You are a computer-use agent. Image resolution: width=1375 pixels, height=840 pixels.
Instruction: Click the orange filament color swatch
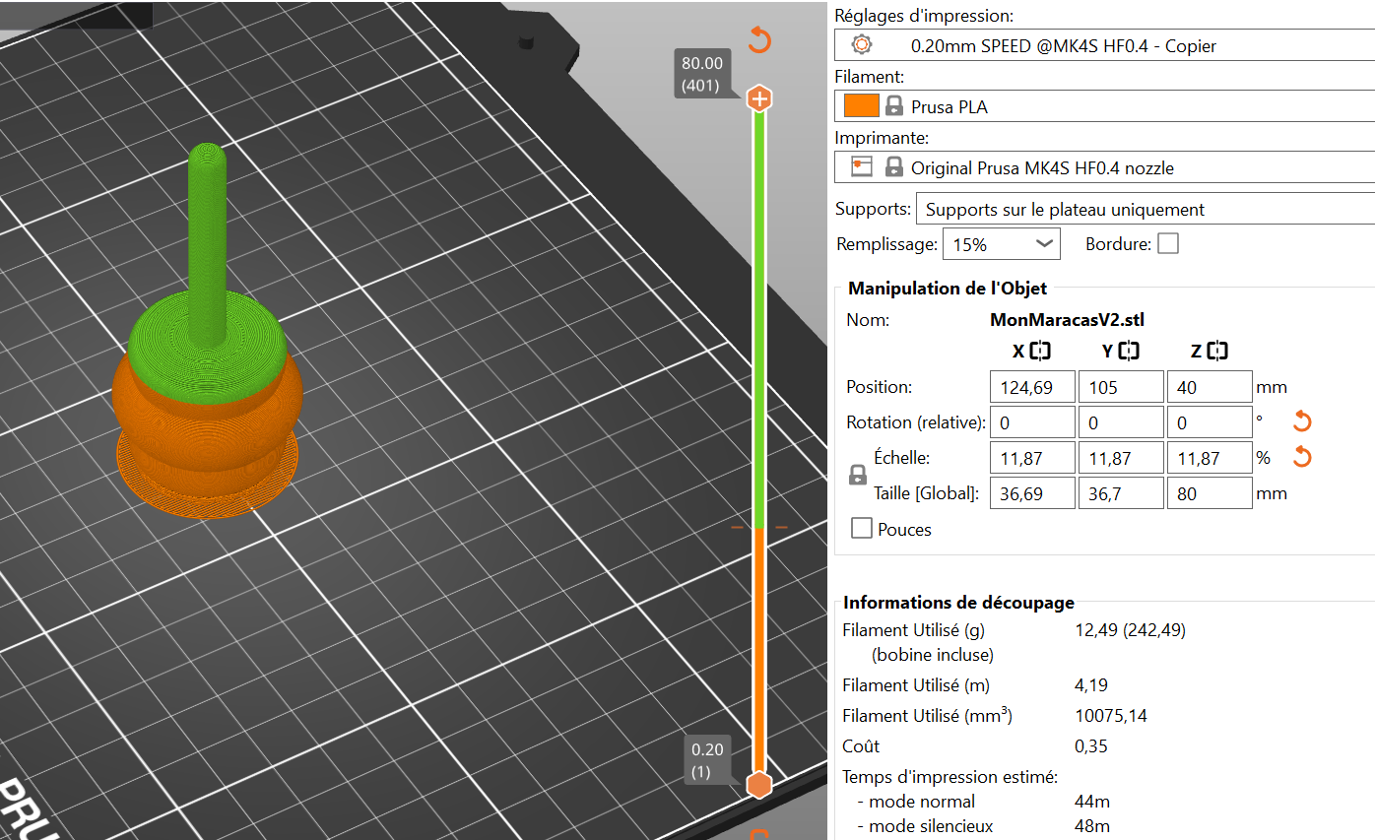pos(861,106)
